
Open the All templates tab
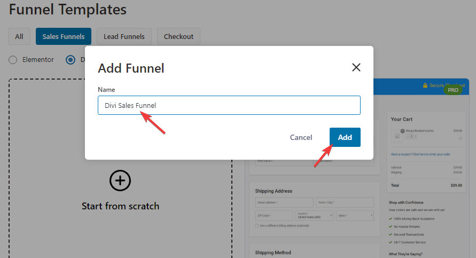19,36
